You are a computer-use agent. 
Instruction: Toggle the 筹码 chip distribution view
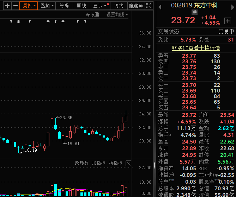(x=64, y=6)
